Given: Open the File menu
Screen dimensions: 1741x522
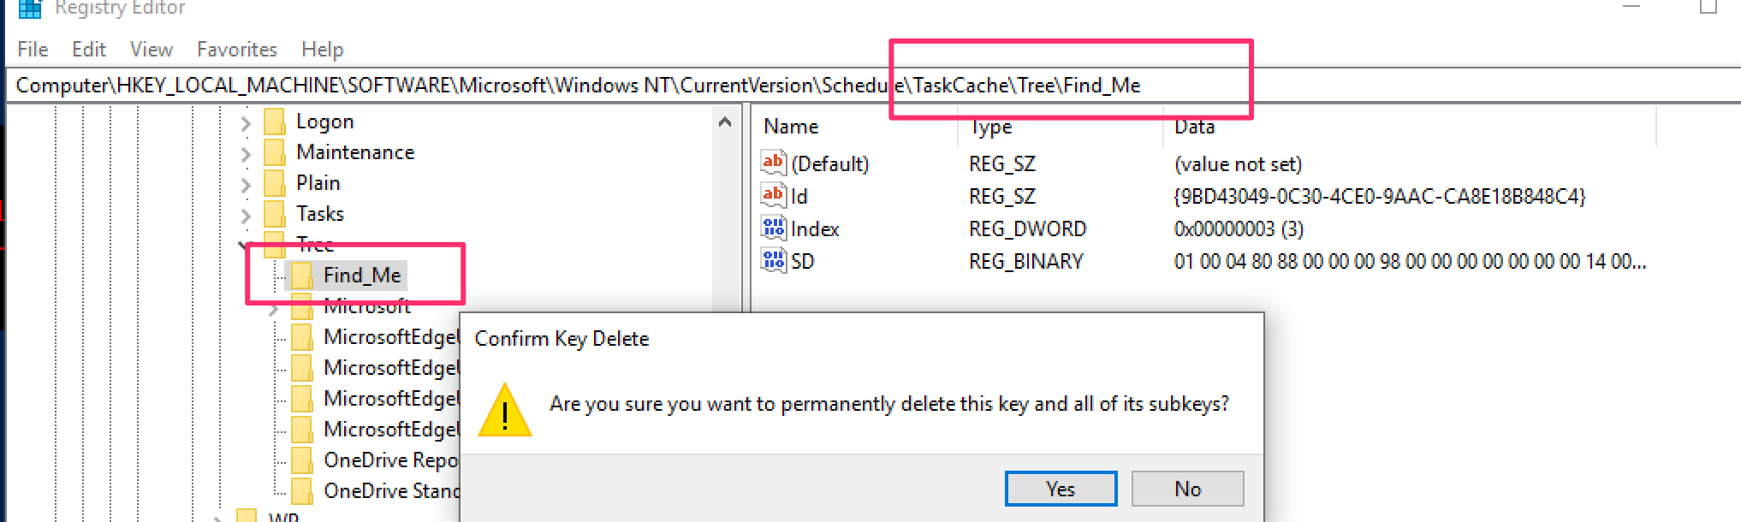Looking at the screenshot, I should 33,50.
